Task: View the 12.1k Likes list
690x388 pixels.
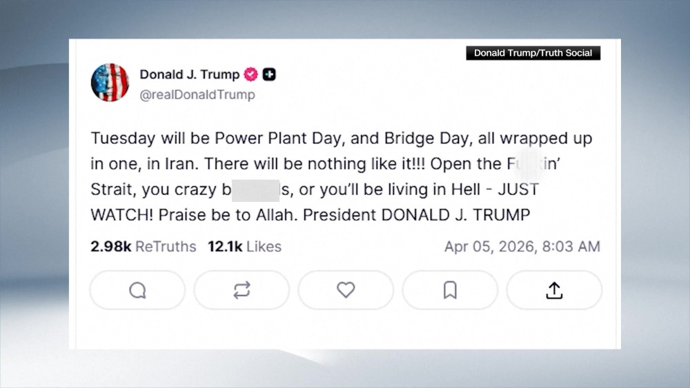Action: point(244,246)
